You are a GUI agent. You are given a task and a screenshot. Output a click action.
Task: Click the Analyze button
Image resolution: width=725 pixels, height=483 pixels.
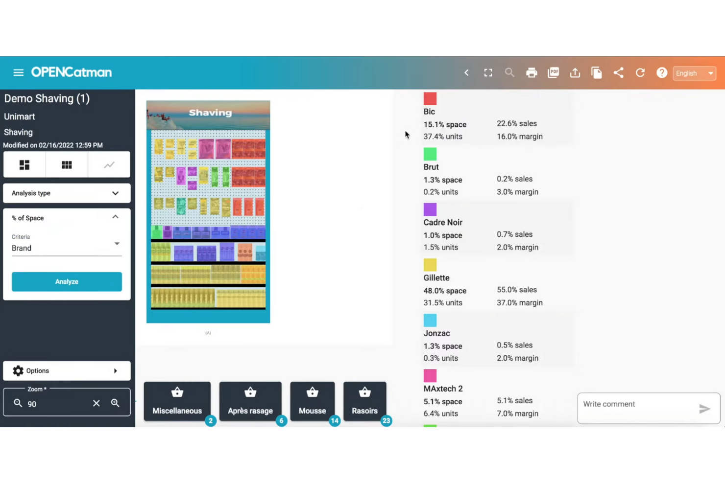click(x=67, y=281)
